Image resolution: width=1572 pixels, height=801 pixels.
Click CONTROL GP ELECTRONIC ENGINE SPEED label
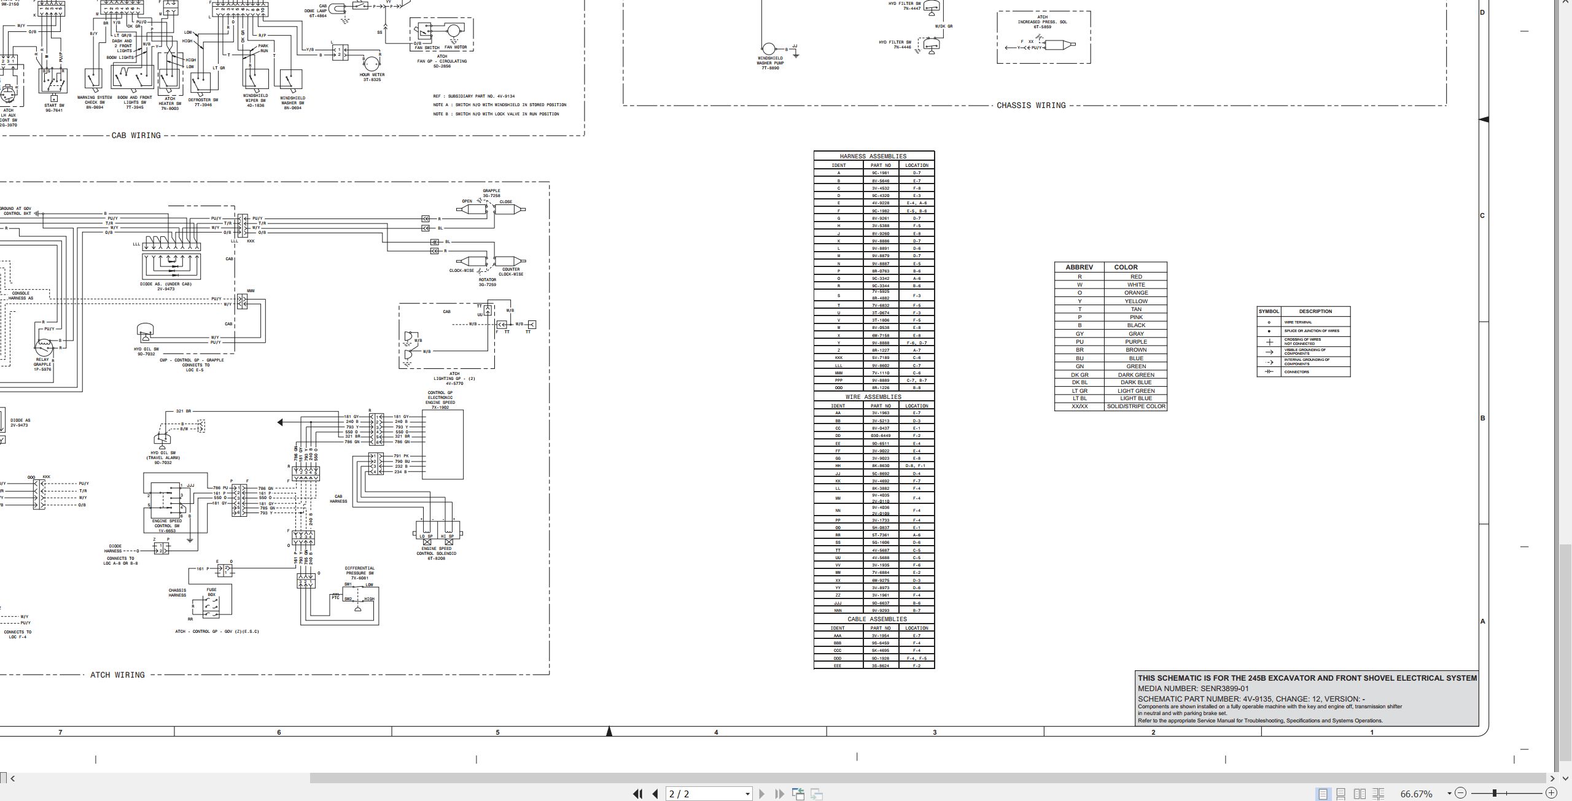[x=441, y=400]
